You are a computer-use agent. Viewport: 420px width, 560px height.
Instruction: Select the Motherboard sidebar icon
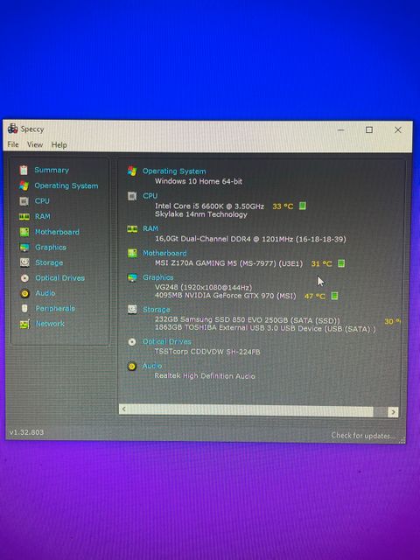pos(24,232)
